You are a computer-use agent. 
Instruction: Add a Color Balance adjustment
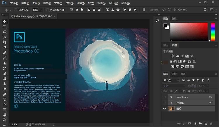click(x=175, y=61)
